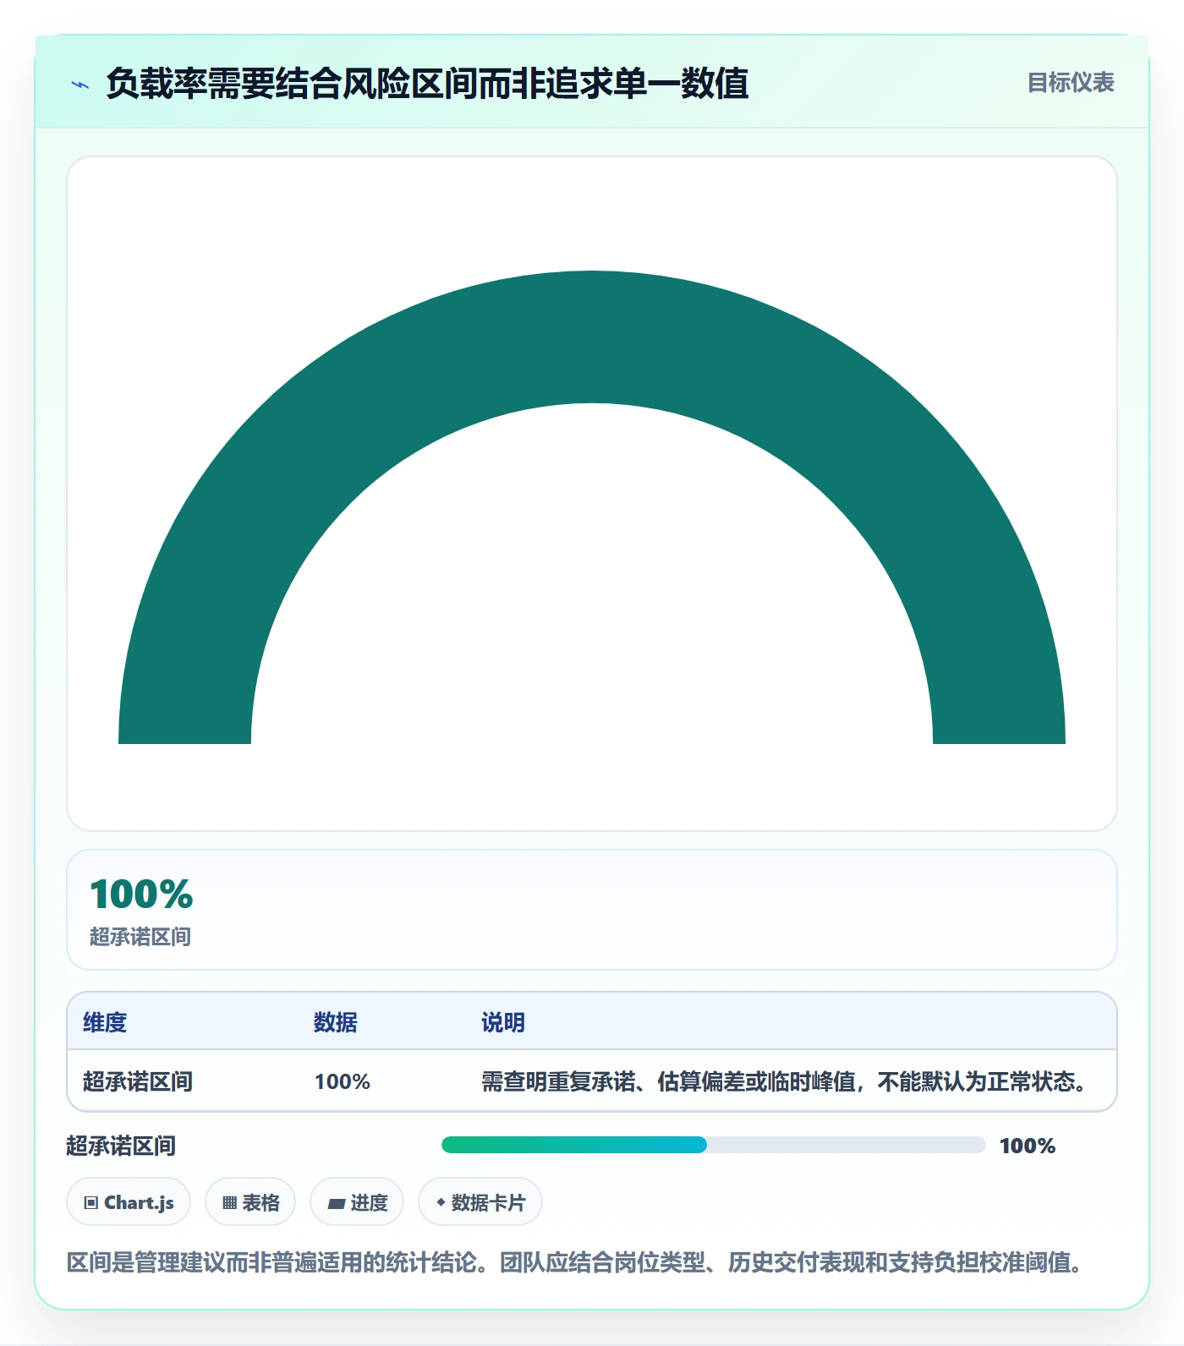Click the 100% cell in the table row
This screenshot has width=1184, height=1346.
pyautogui.click(x=343, y=1081)
